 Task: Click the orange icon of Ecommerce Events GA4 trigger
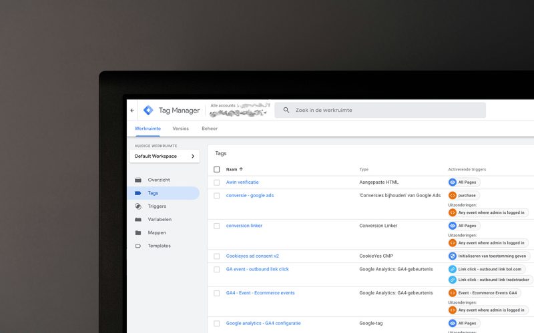(453, 293)
